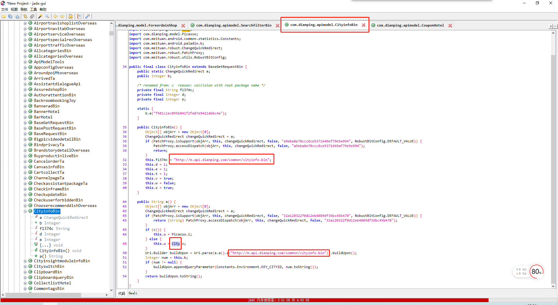Viewport: 558px width, 305px height.
Task: Select the 'a ChangeQuickRedirect' field in tree
Action: [64, 217]
